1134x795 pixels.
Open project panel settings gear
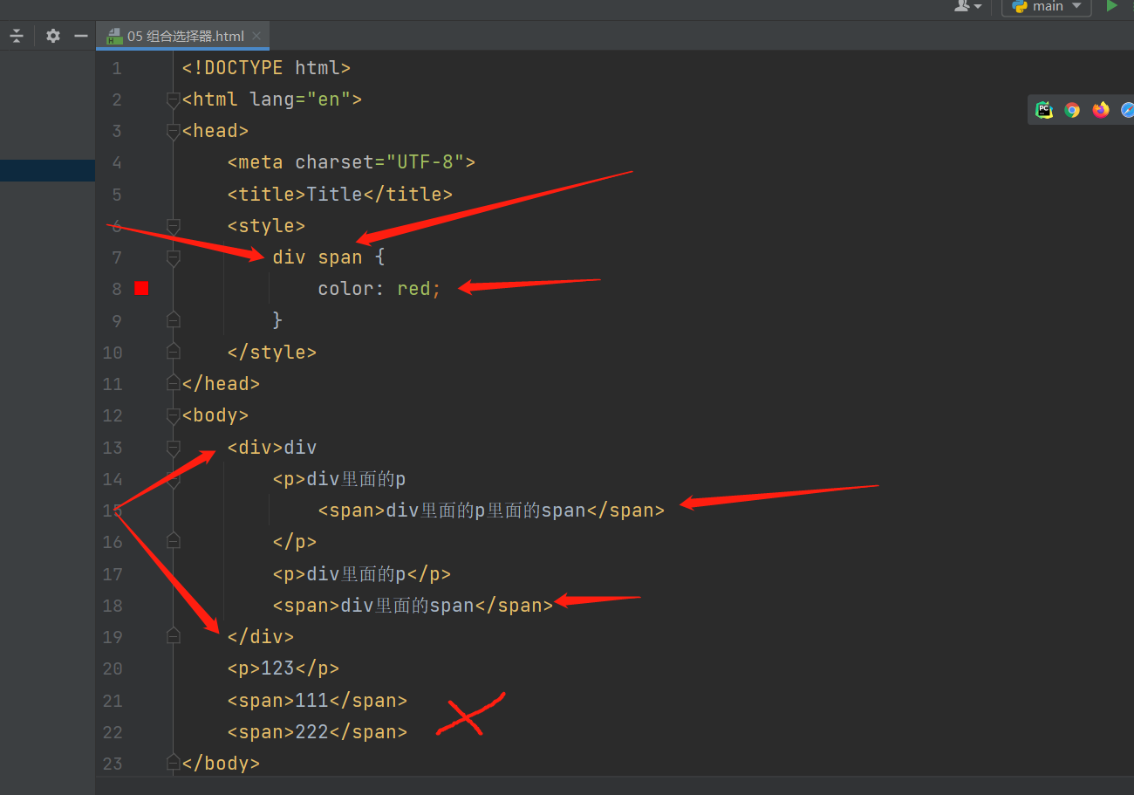click(x=53, y=36)
